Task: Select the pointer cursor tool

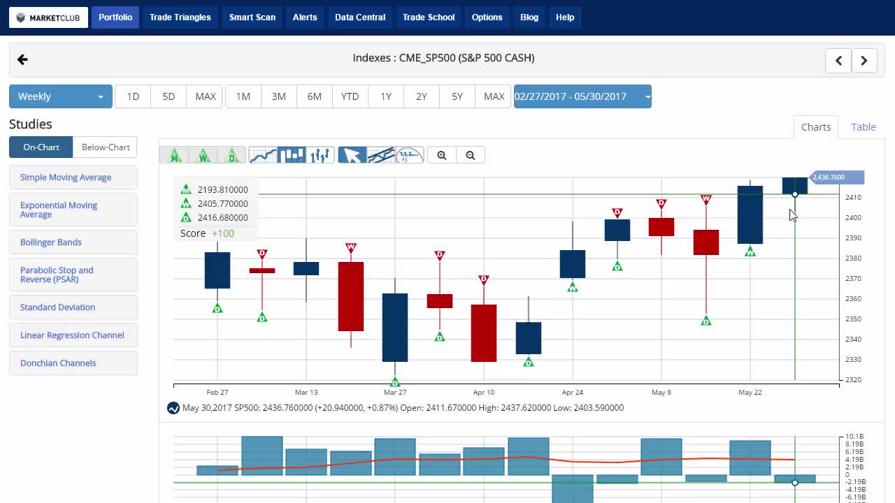Action: (x=352, y=155)
